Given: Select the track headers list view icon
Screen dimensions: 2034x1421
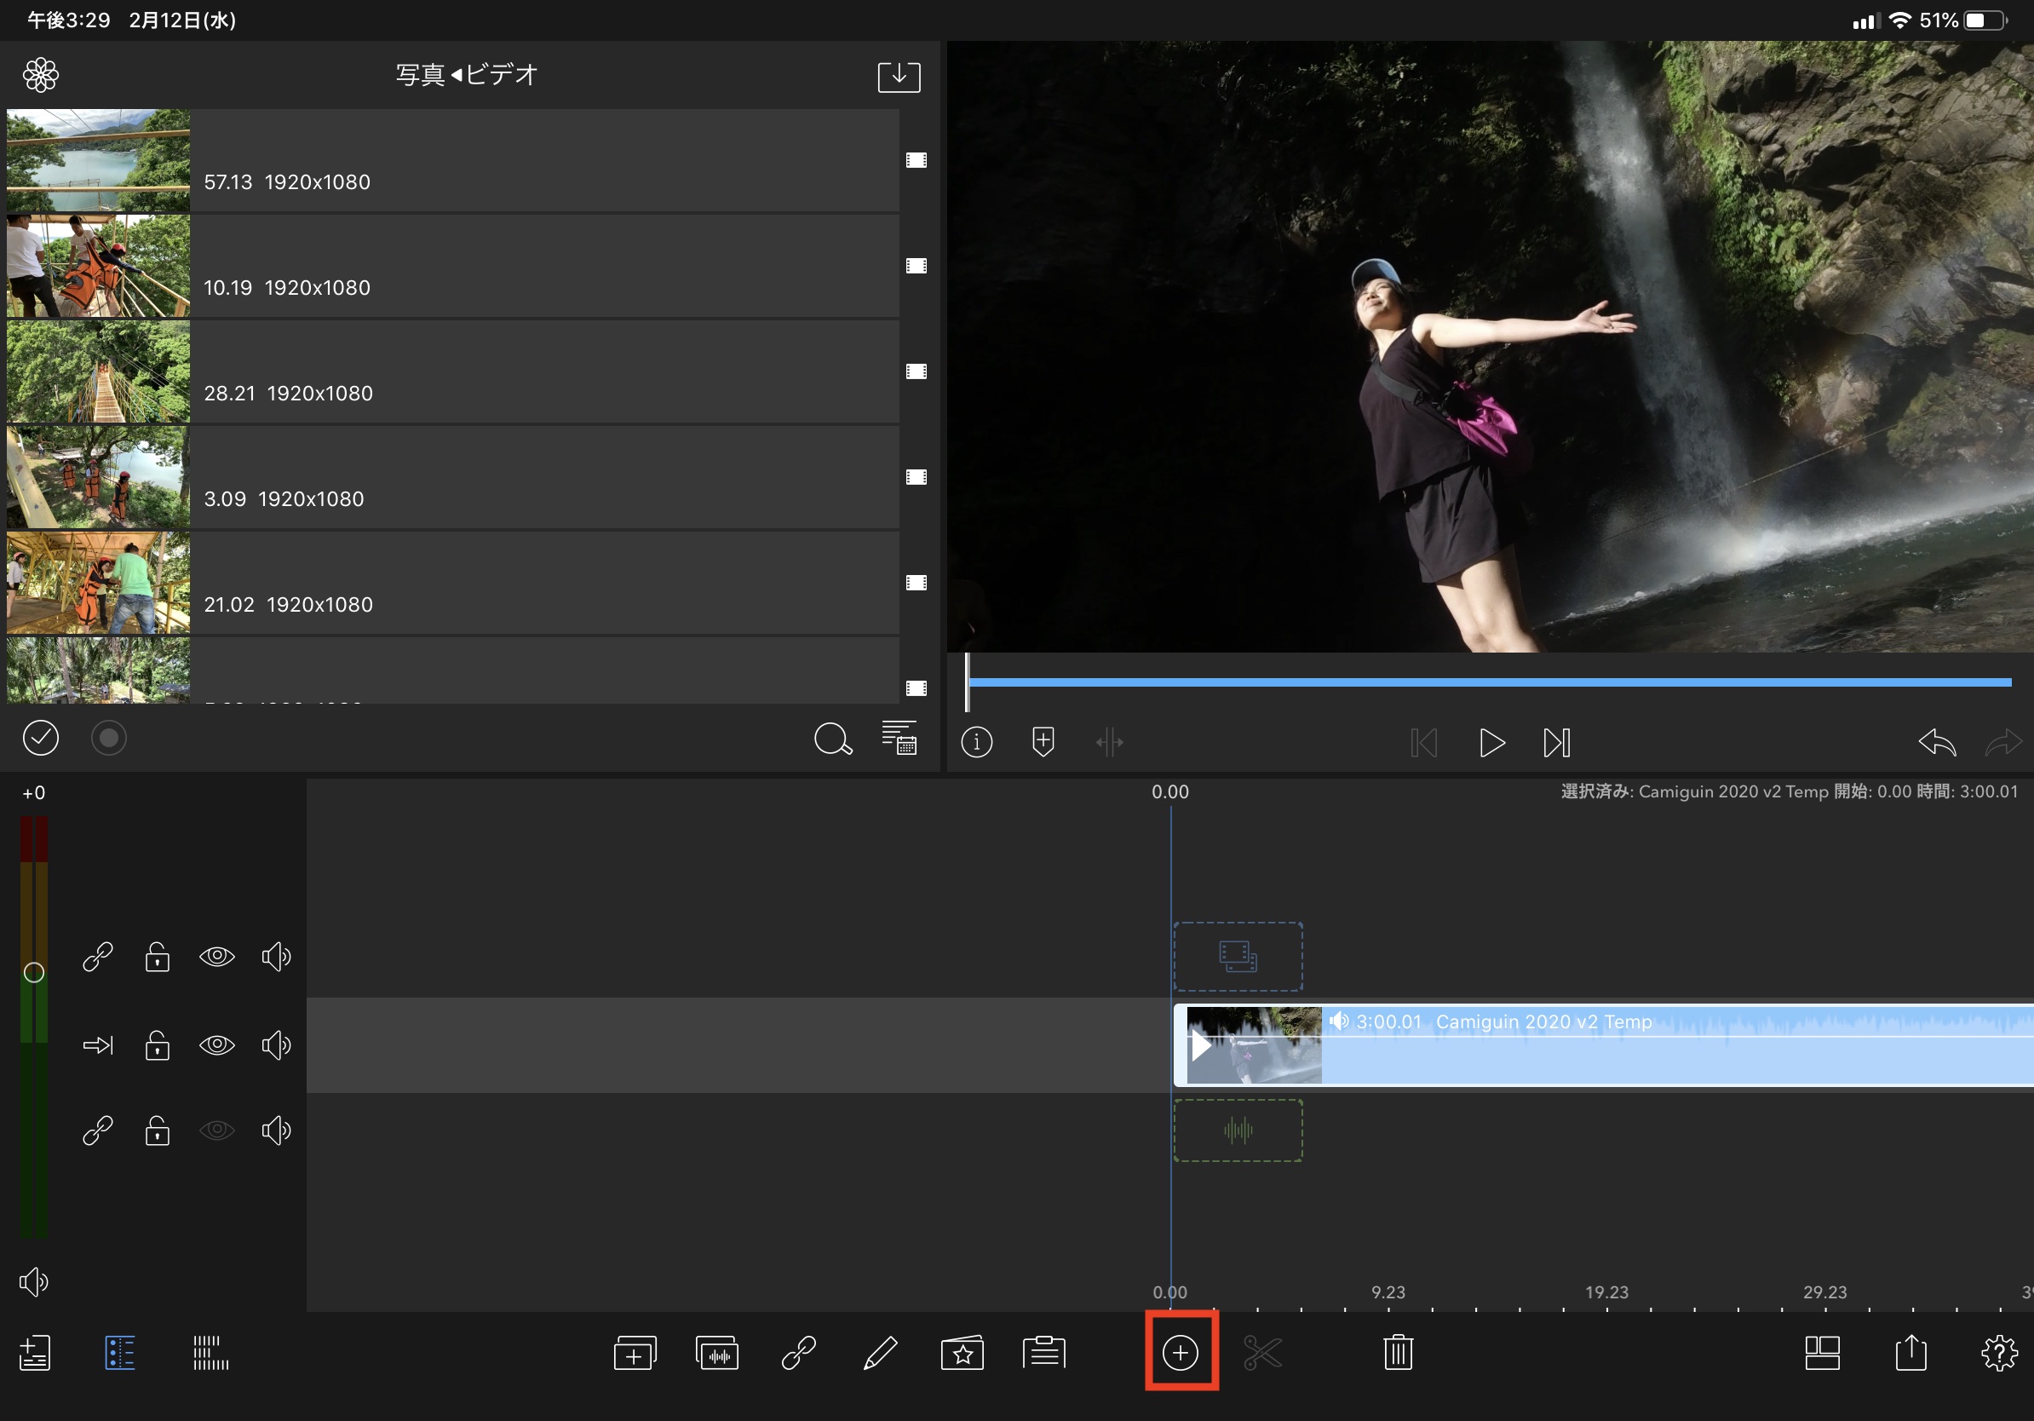Looking at the screenshot, I should [119, 1353].
